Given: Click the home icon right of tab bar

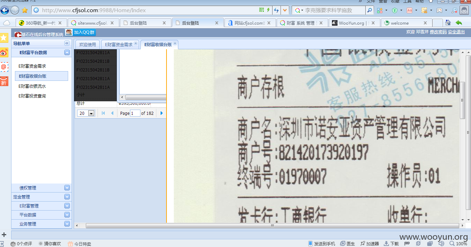Looking at the screenshot, I should tap(448, 23).
